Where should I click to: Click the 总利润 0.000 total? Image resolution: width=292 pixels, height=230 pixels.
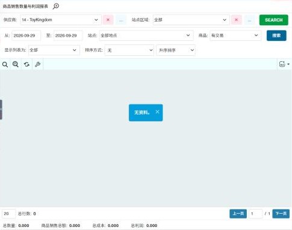(144, 226)
